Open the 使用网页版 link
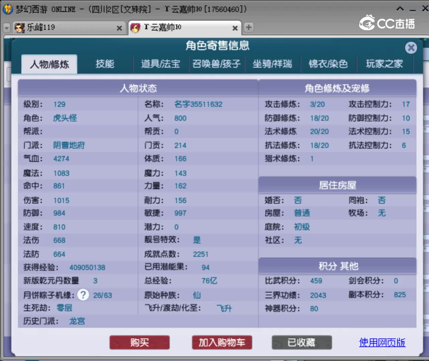Image resolution: width=429 pixels, height=361 pixels. tap(382, 343)
